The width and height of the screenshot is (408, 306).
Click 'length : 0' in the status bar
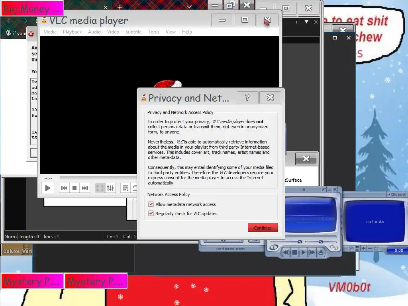29,237
